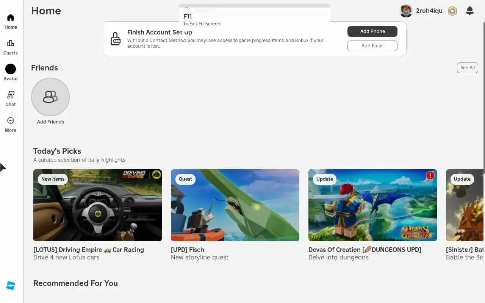The image size is (485, 303).
Task: Click the '[UPD] Fisch' title
Action: coord(188,250)
